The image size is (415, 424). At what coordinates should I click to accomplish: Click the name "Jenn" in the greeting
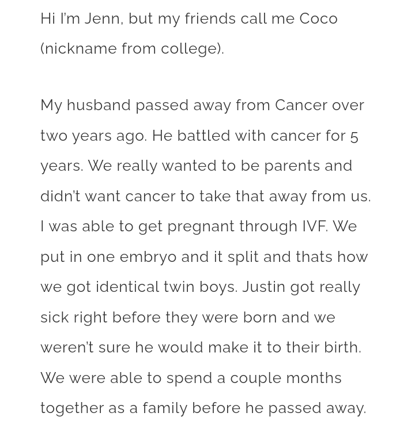tap(103, 18)
